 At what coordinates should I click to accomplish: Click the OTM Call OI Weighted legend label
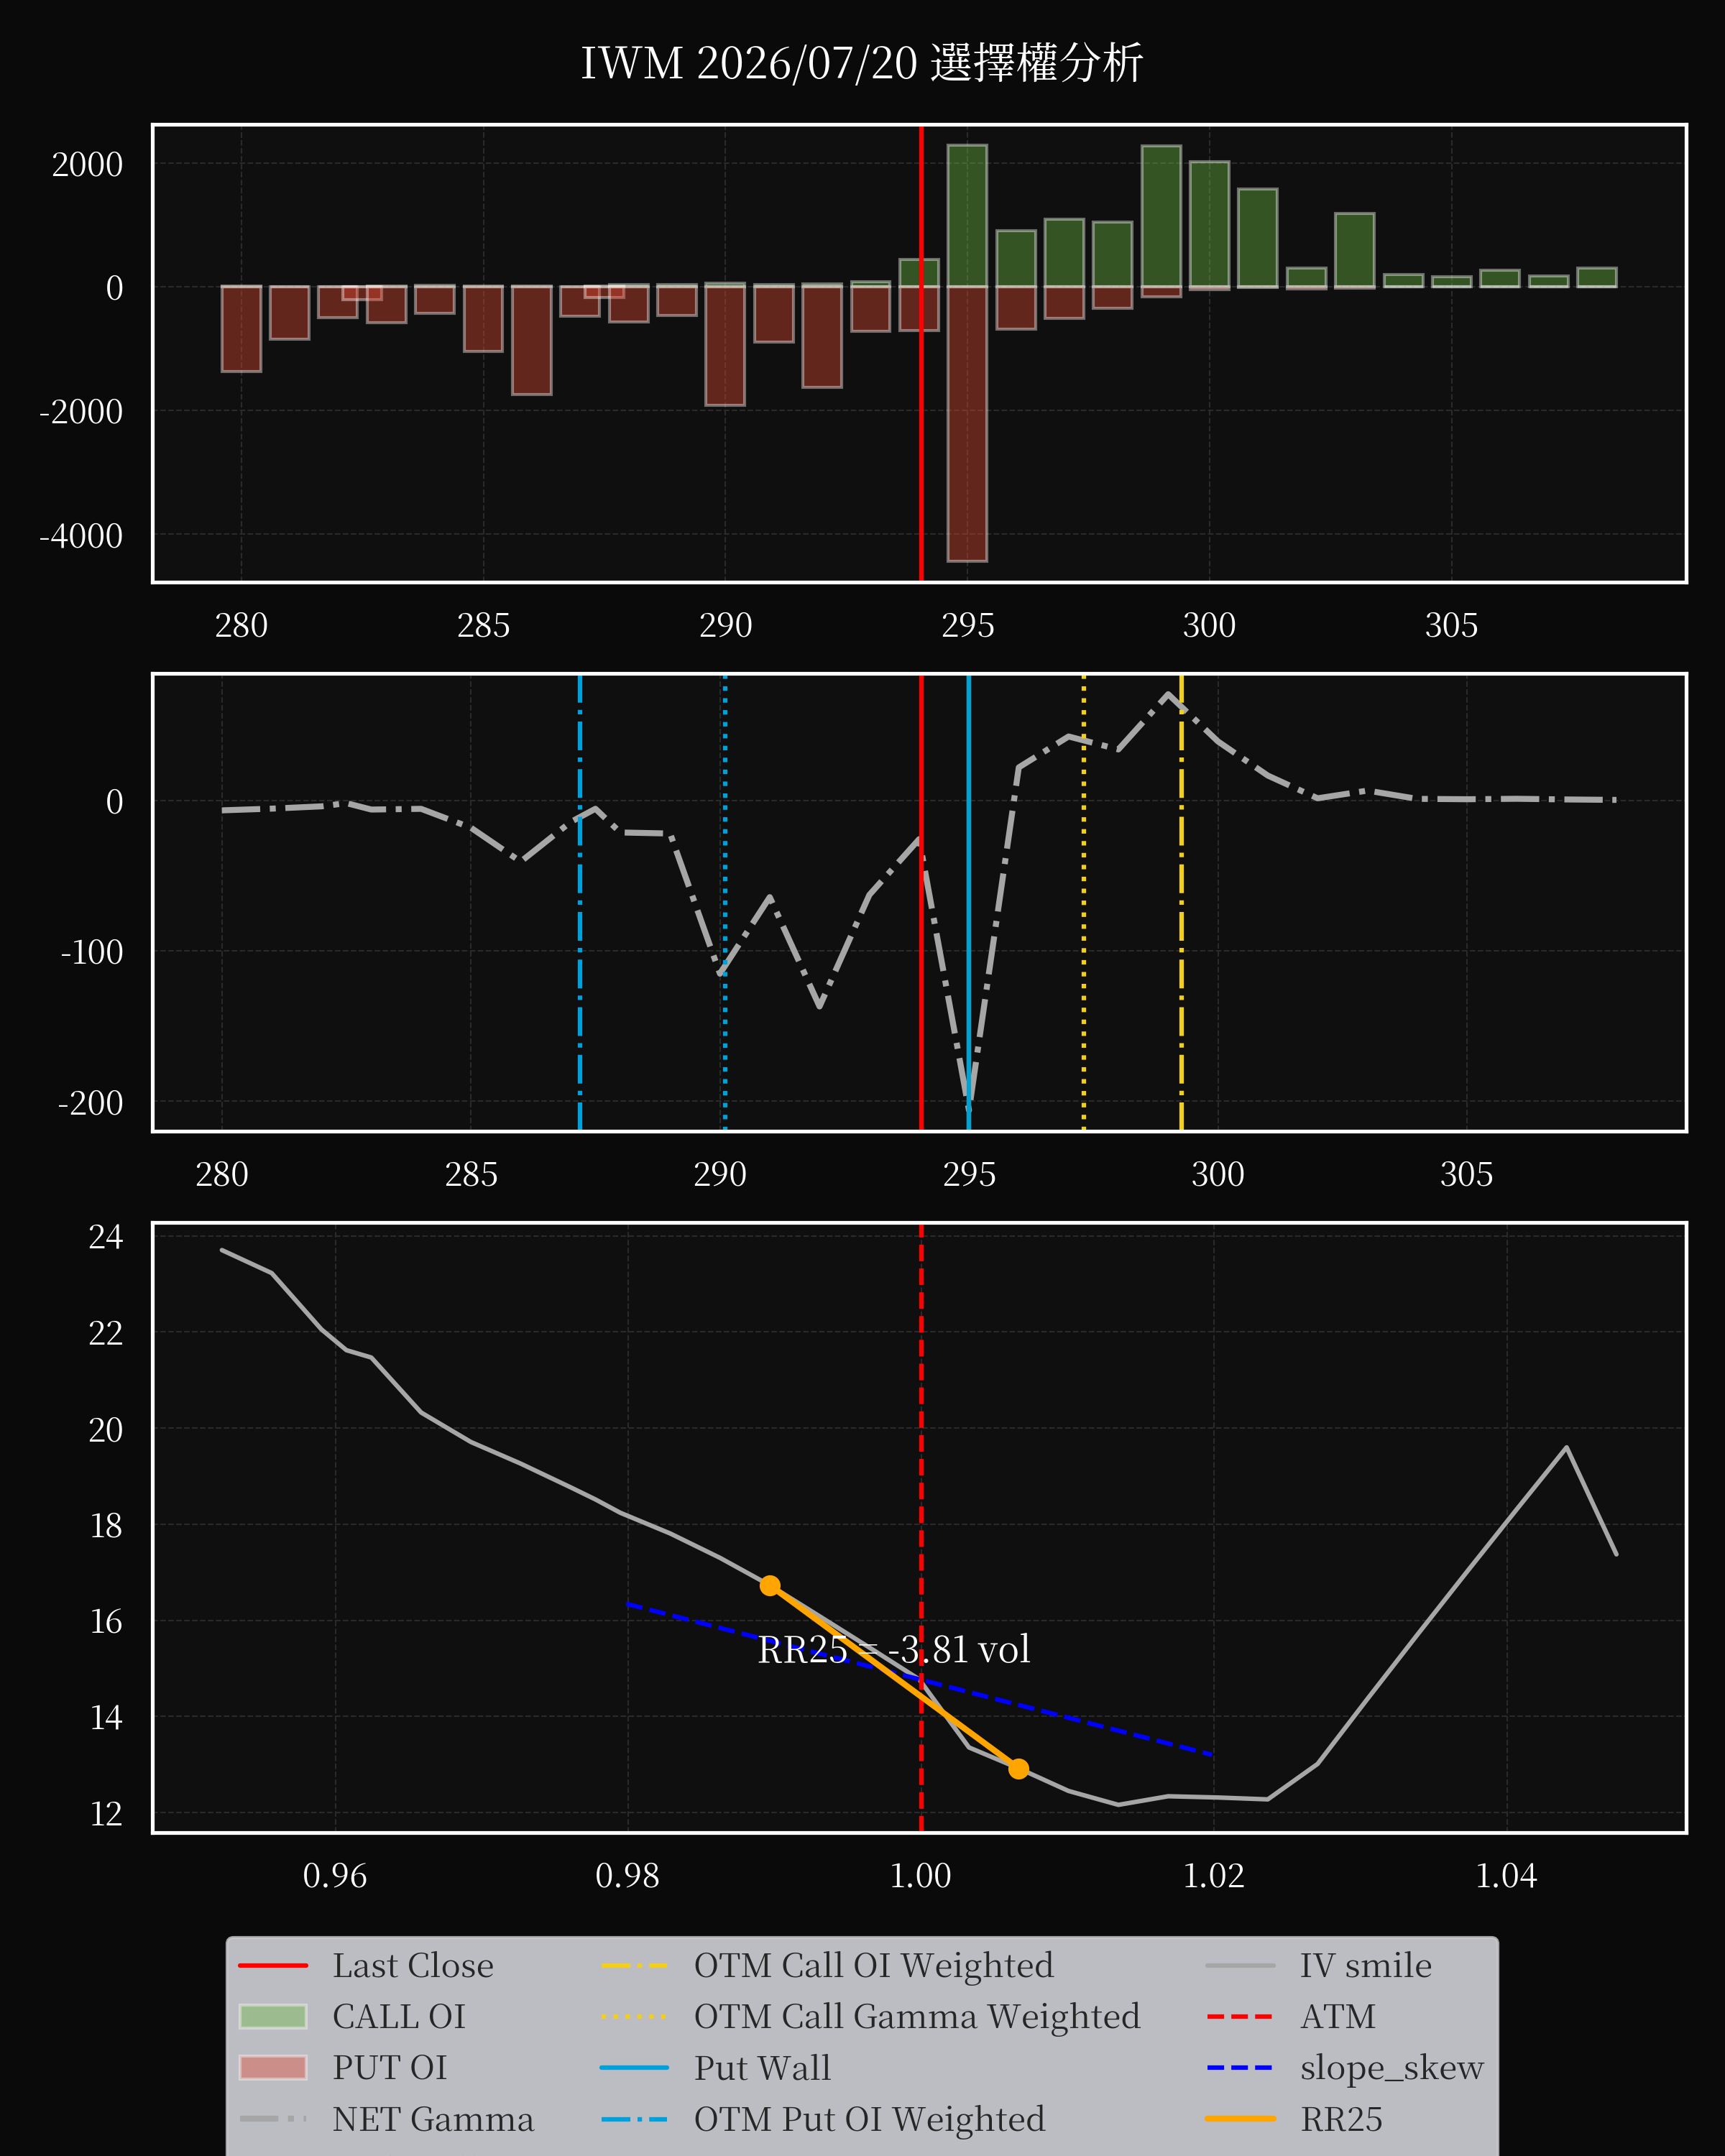(x=874, y=1966)
